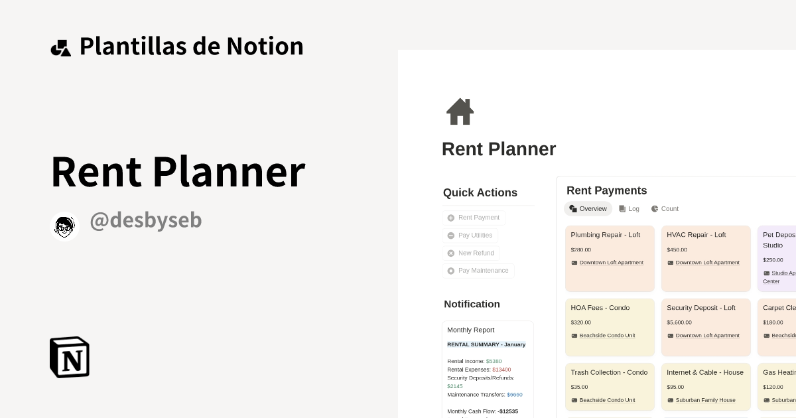This screenshot has width=796, height=418.
Task: Click the desbyseb avatar image
Action: click(64, 226)
